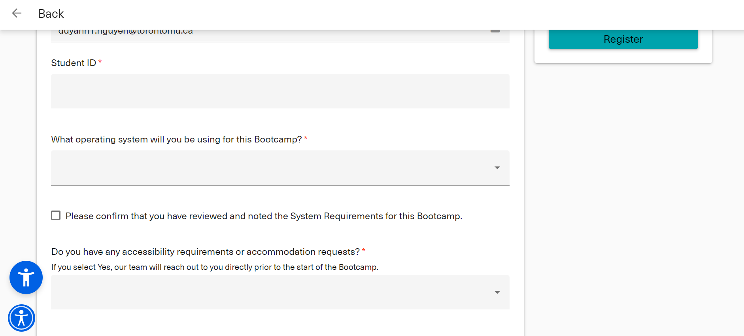This screenshot has width=744, height=336.
Task: Click the back arrow icon
Action: click(x=17, y=13)
